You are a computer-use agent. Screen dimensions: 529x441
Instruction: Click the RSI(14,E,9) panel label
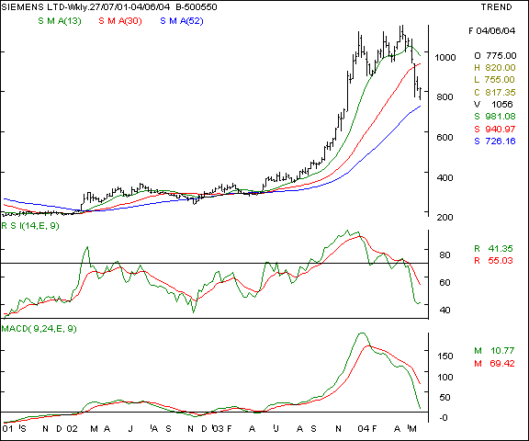(x=30, y=225)
